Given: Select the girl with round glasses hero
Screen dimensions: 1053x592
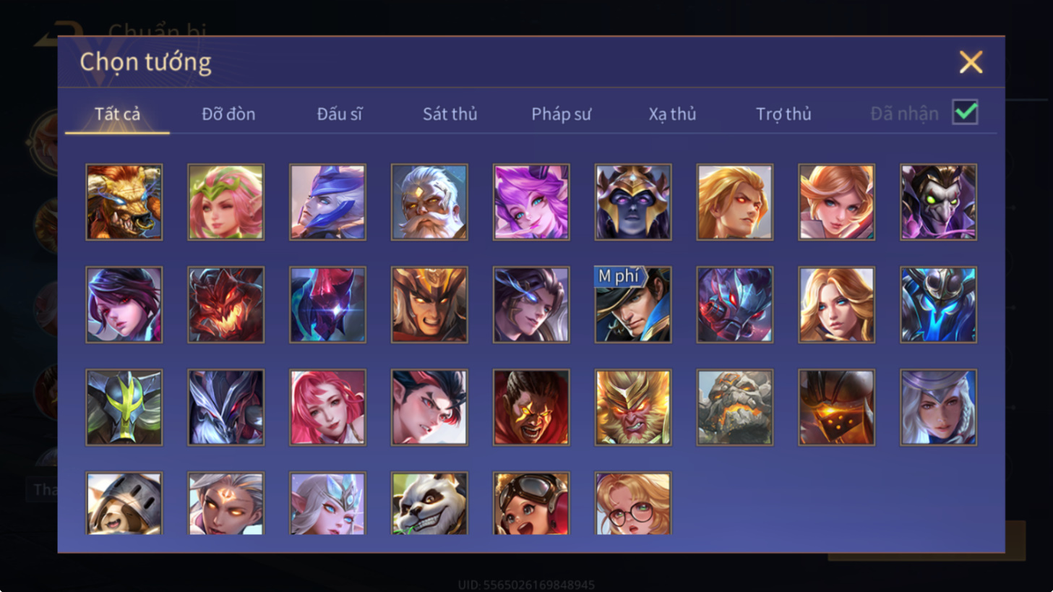Looking at the screenshot, I should [x=633, y=503].
